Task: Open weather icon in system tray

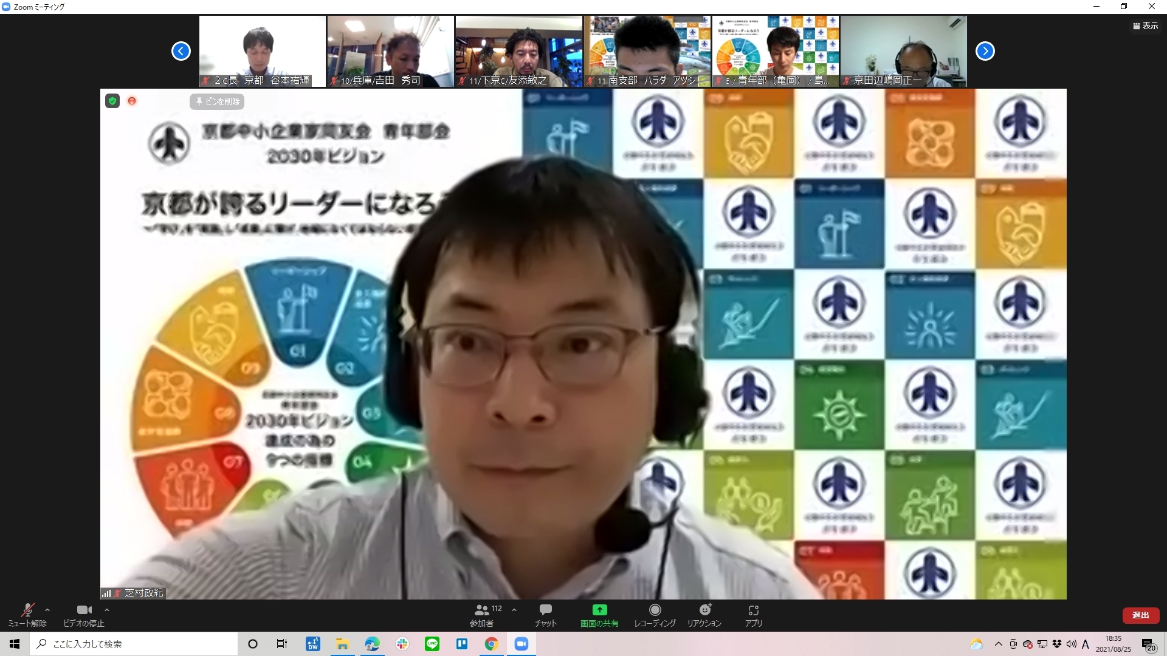Action: (x=976, y=644)
